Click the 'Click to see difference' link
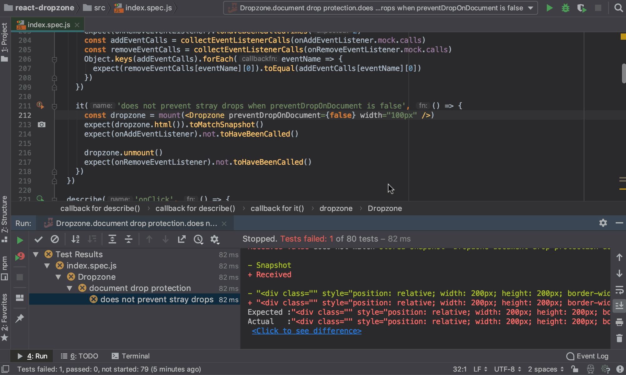Screen dimensions: 626x375 [307, 331]
